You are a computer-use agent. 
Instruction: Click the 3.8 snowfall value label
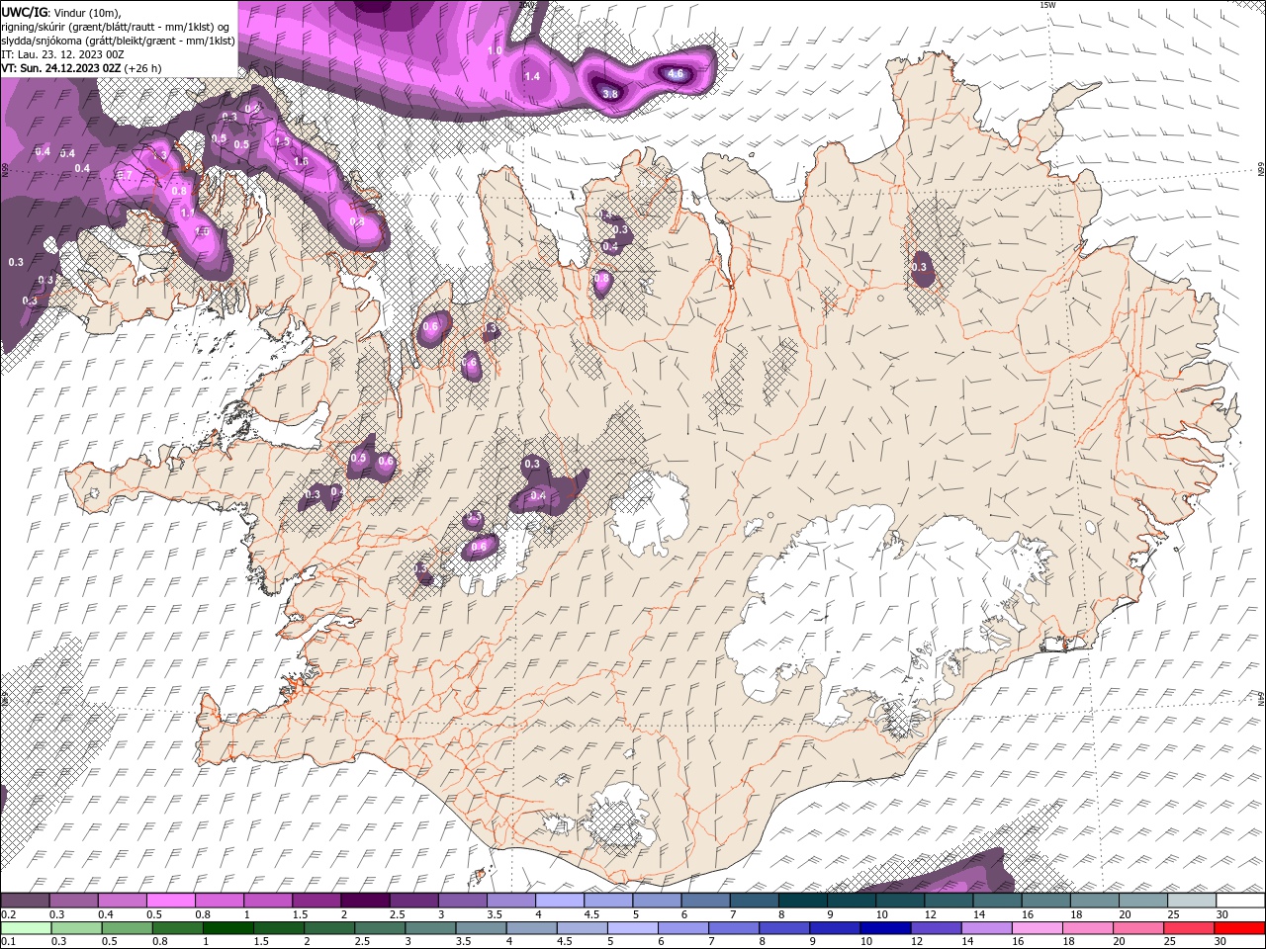click(610, 94)
